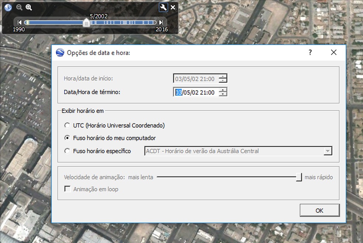
Task: Close the Opções de data e hora dialog
Action: [333, 52]
